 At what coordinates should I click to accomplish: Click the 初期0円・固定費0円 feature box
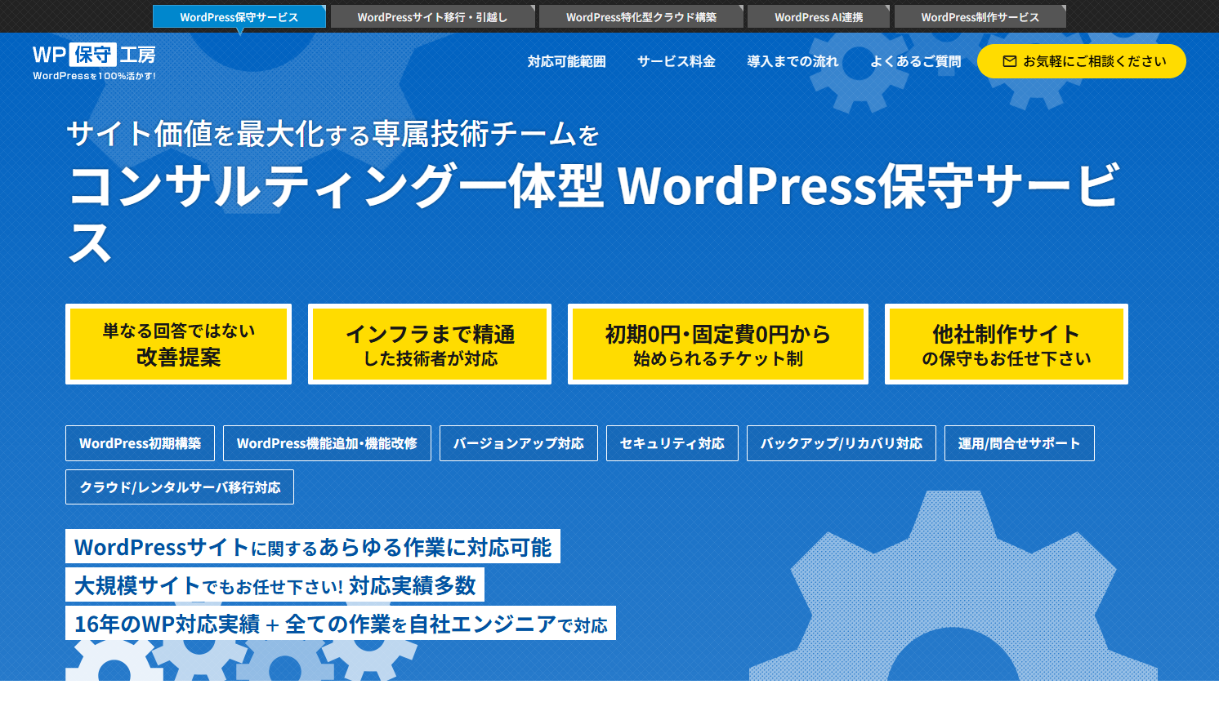717,344
